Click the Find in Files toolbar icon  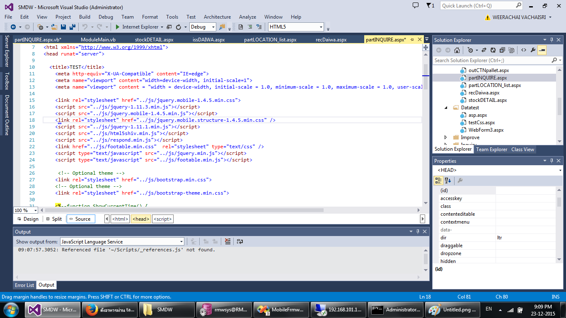(222, 27)
